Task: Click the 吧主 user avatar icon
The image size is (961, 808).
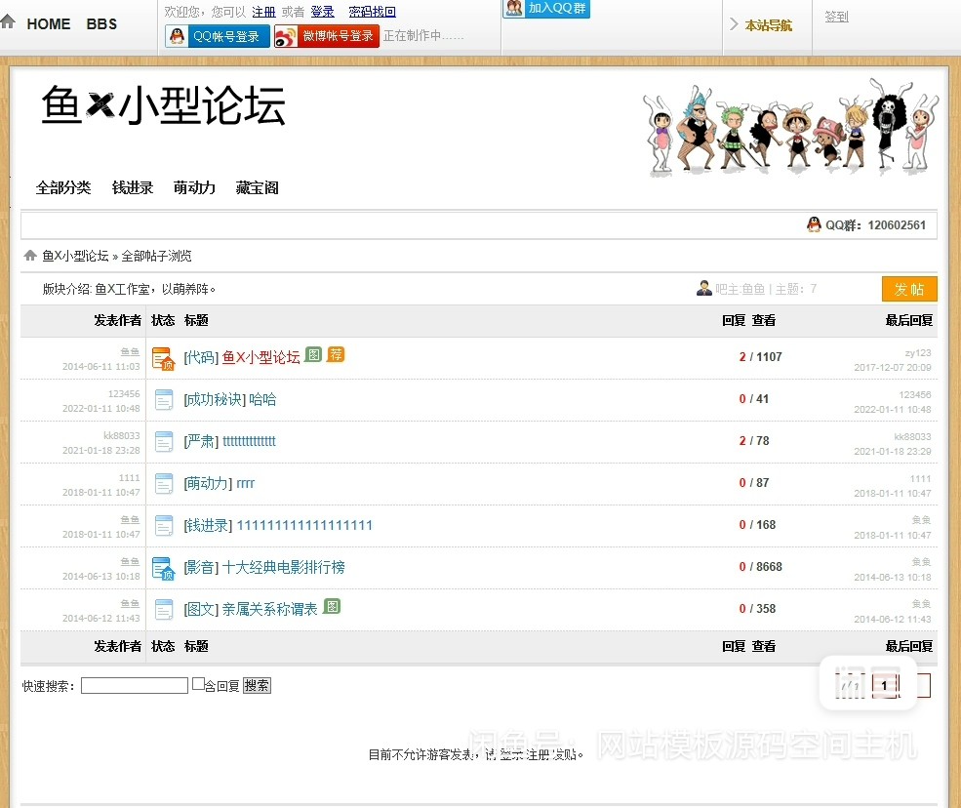Action: tap(704, 288)
